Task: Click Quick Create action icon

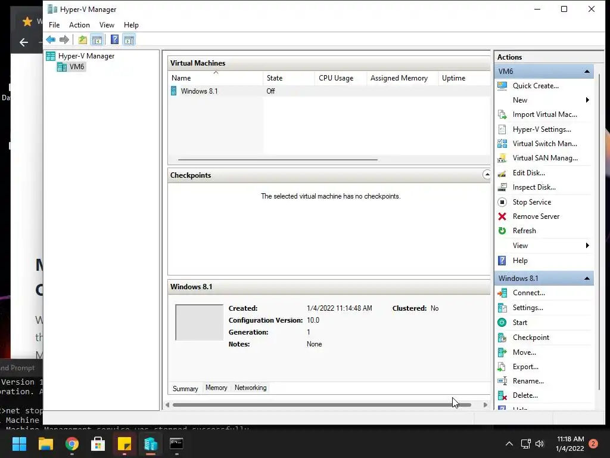Action: [x=502, y=86]
